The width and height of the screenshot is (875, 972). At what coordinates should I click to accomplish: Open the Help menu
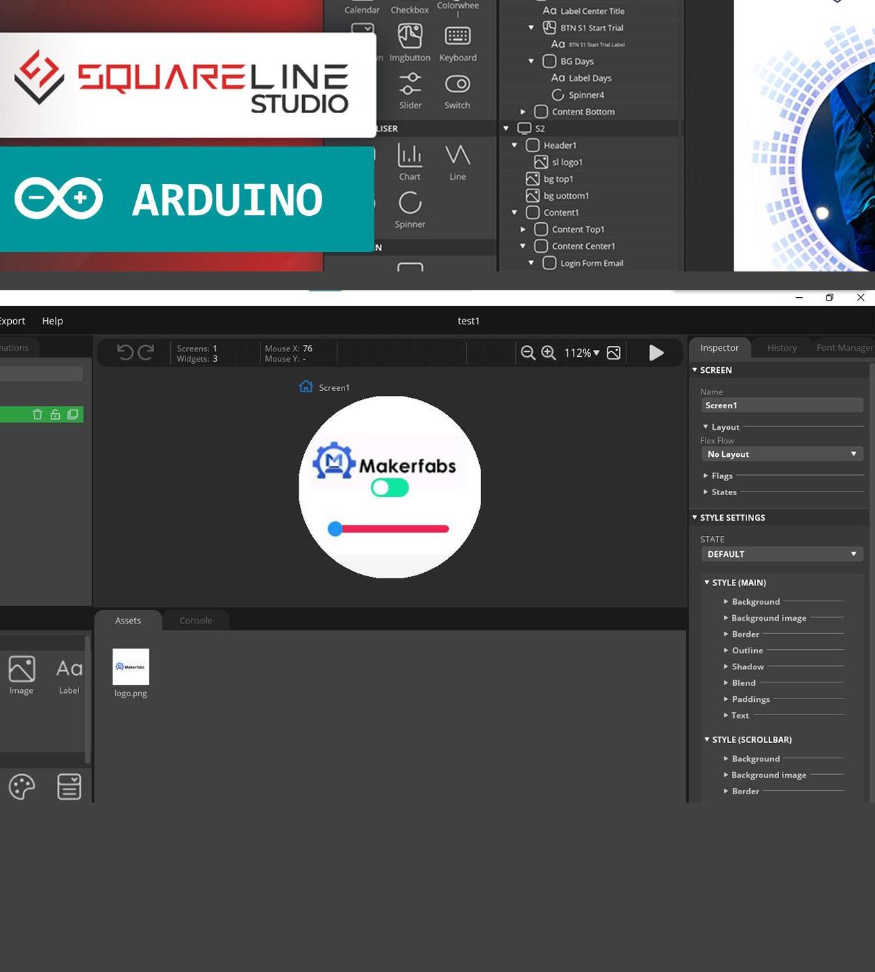(x=52, y=321)
